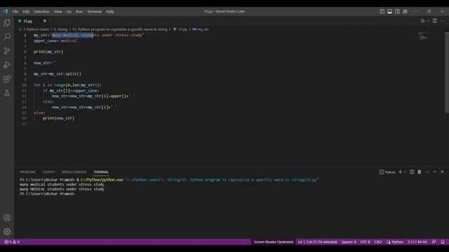Run the Python file with play icon
The width and height of the screenshot is (449, 252).
[422, 21]
